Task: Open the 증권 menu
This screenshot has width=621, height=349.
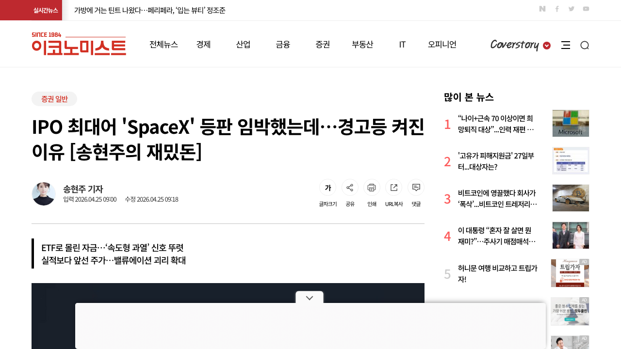Action: point(323,45)
